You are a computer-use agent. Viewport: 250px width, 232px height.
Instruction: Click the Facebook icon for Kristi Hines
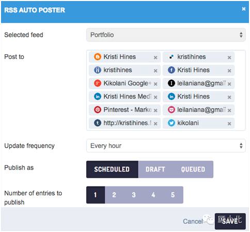tap(171, 70)
